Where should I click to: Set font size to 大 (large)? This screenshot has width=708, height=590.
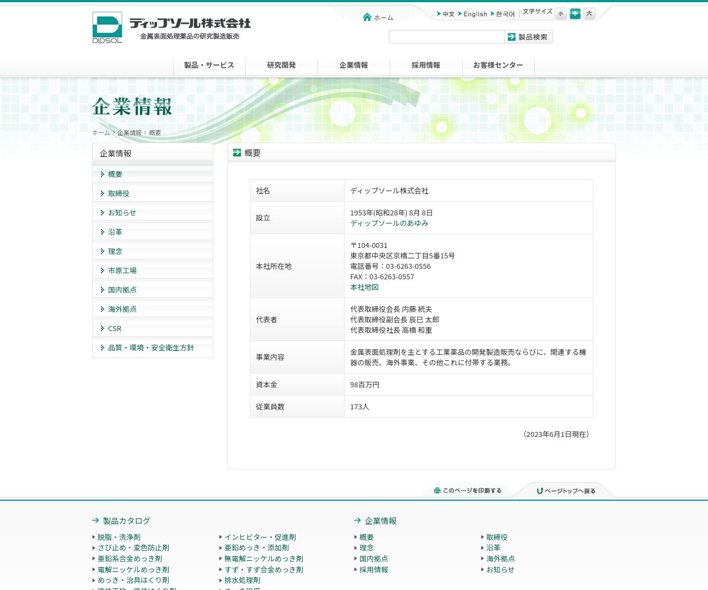coord(589,14)
